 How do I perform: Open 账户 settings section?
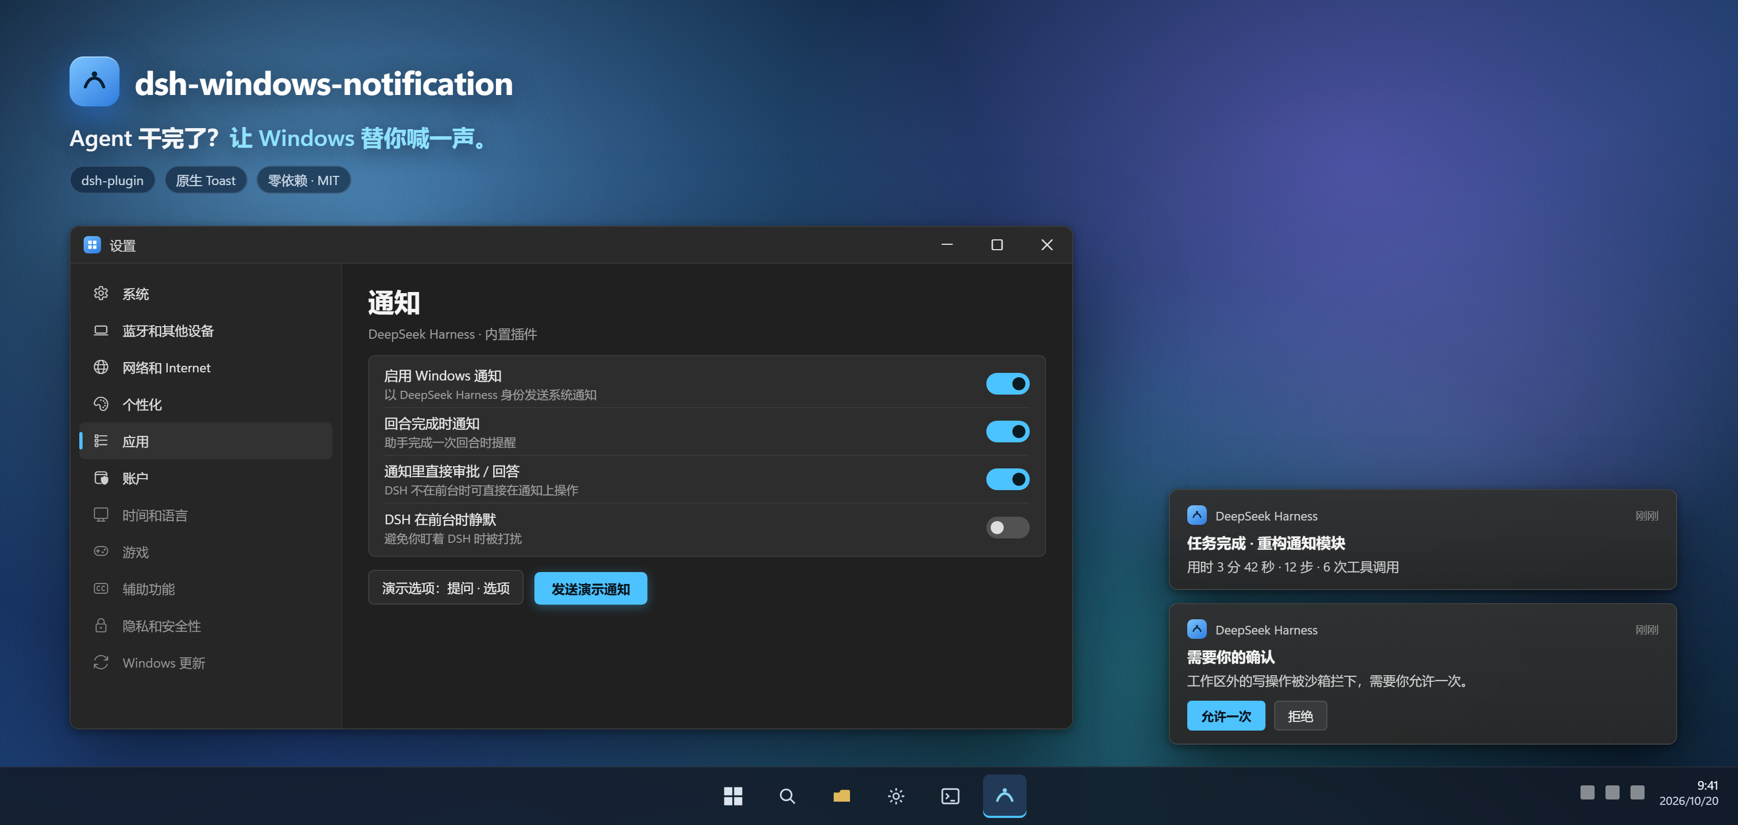click(206, 478)
